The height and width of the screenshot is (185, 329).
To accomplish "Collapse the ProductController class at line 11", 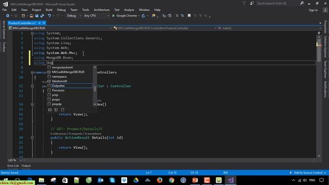I will 32,86.
